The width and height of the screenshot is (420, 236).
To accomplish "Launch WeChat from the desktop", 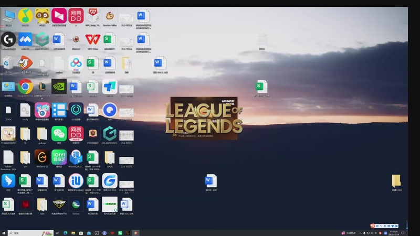I will pyautogui.click(x=59, y=134).
